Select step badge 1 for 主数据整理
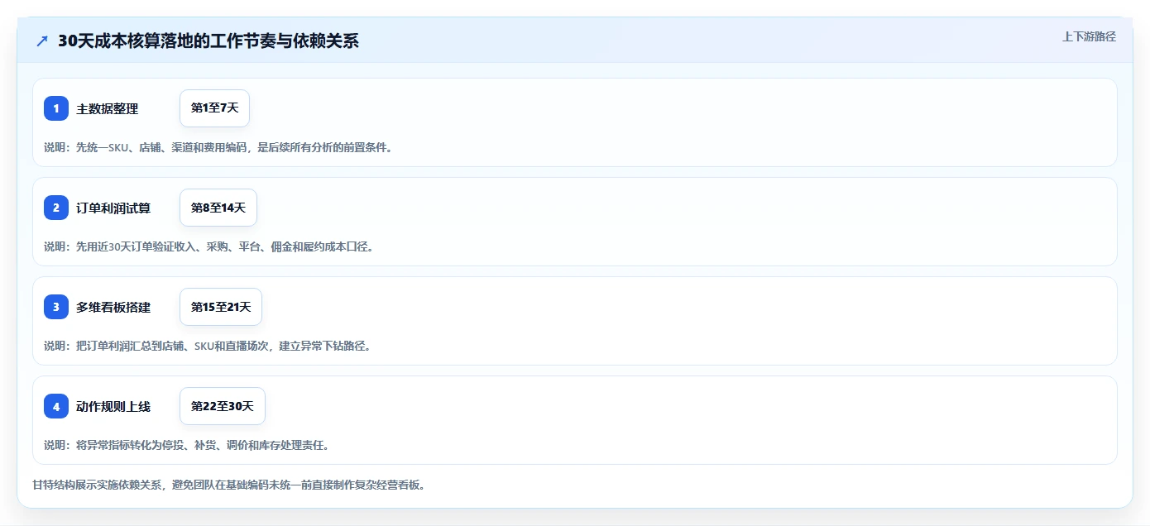 (56, 108)
